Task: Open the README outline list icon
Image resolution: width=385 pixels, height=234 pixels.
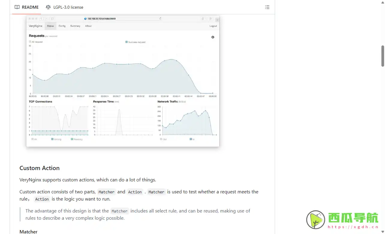Action: coord(267,7)
